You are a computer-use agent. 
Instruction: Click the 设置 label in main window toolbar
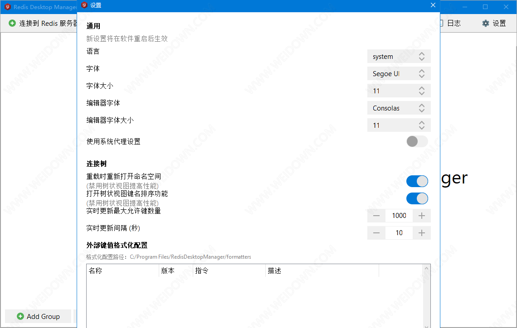[499, 23]
